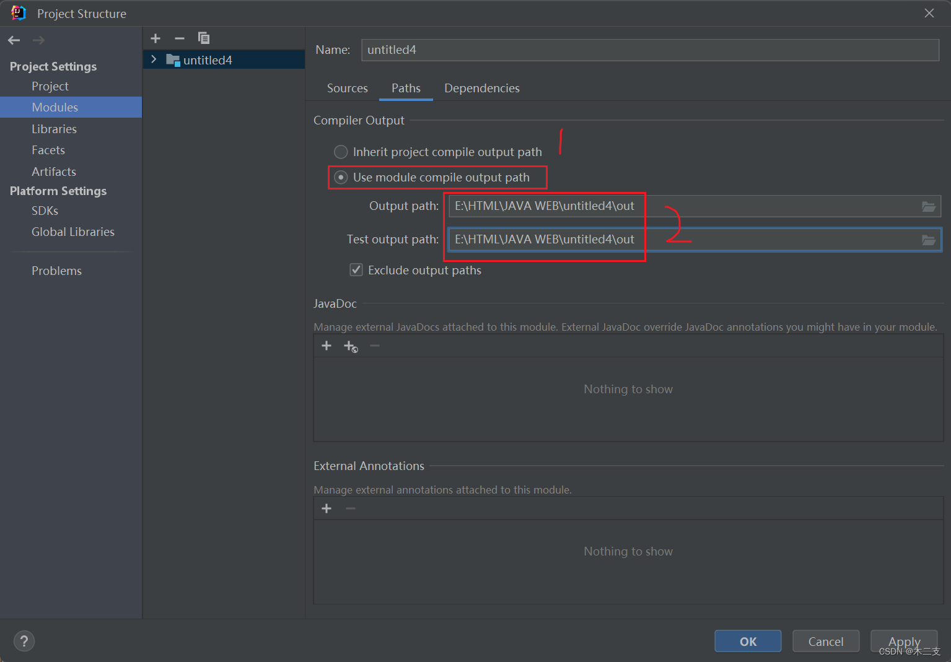Select untitled4 in the module list
This screenshot has width=951, height=662.
click(x=224, y=60)
